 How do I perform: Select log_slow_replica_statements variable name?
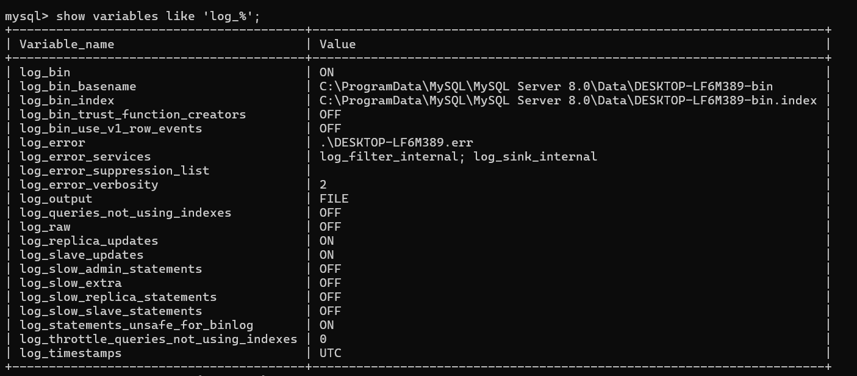(x=118, y=297)
